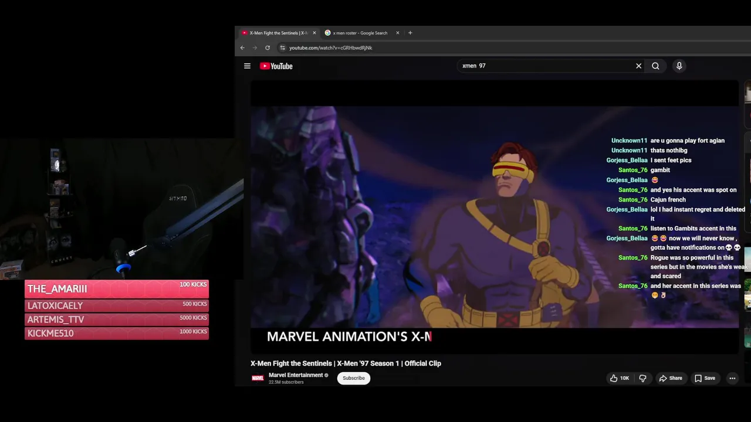Dislike the video with thumbs down
Screen dimensions: 751x422
pyautogui.click(x=642, y=379)
